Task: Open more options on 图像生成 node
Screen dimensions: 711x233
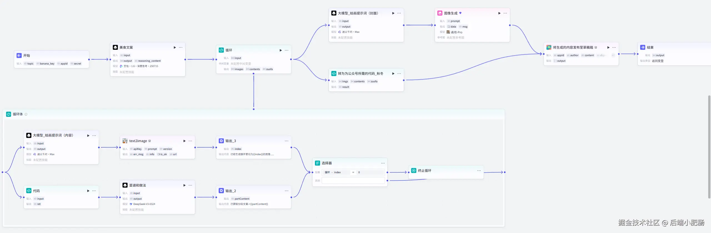Action: click(505, 13)
